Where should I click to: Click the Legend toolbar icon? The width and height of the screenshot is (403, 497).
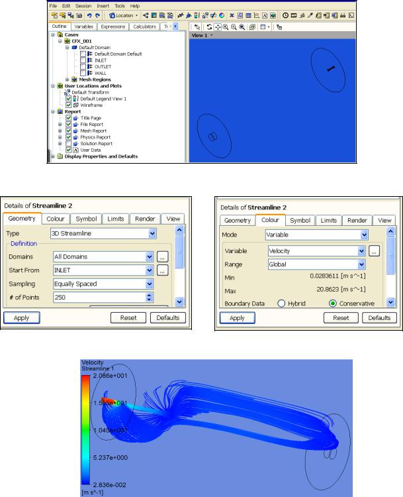(197, 15)
